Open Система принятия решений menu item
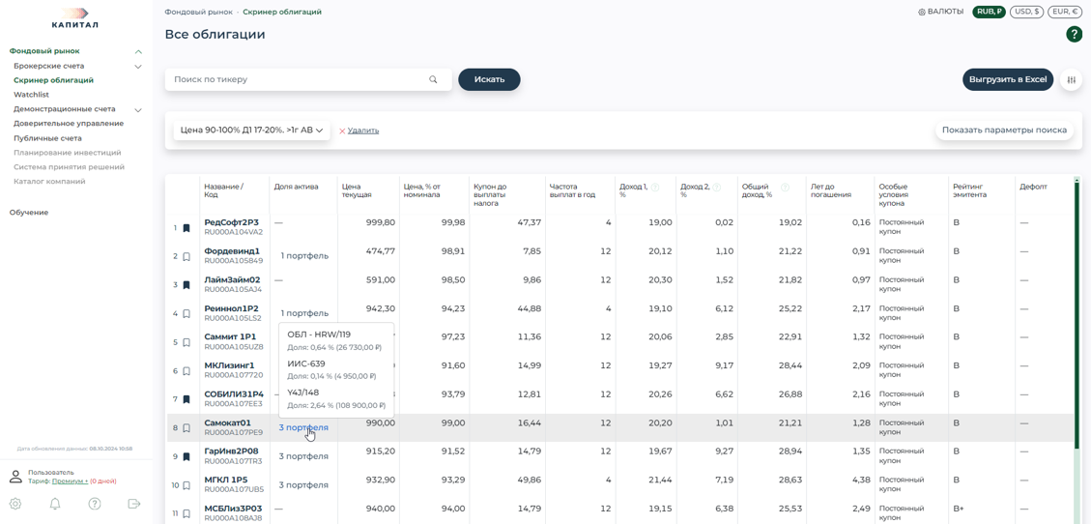 pos(69,167)
